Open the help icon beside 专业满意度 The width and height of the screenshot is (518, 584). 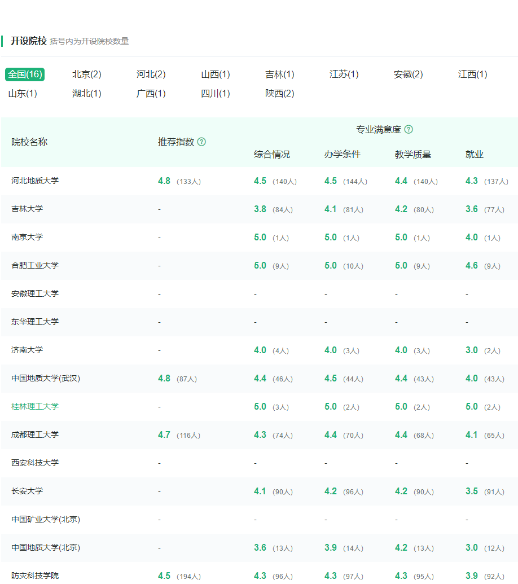[409, 129]
